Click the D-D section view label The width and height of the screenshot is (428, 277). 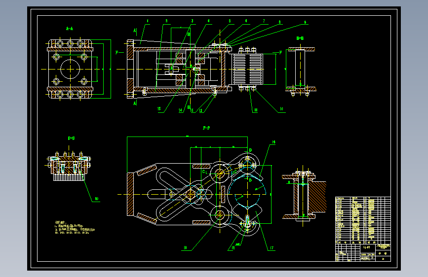click(71, 138)
